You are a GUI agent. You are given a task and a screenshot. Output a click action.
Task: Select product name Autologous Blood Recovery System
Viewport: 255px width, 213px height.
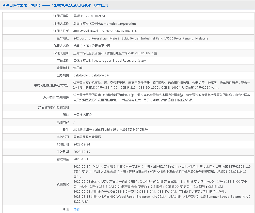tap(110, 61)
